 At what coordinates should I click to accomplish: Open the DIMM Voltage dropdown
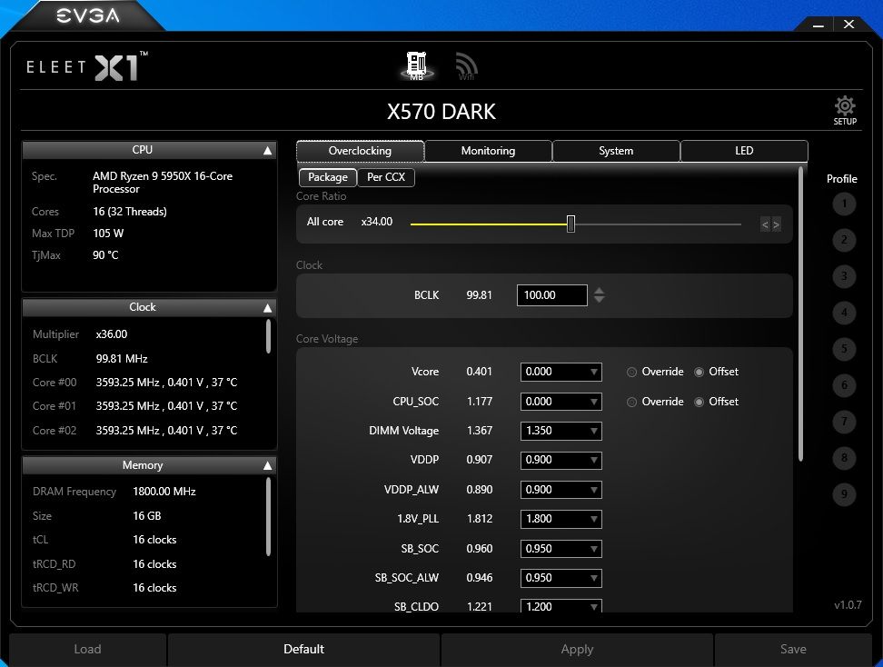561,431
